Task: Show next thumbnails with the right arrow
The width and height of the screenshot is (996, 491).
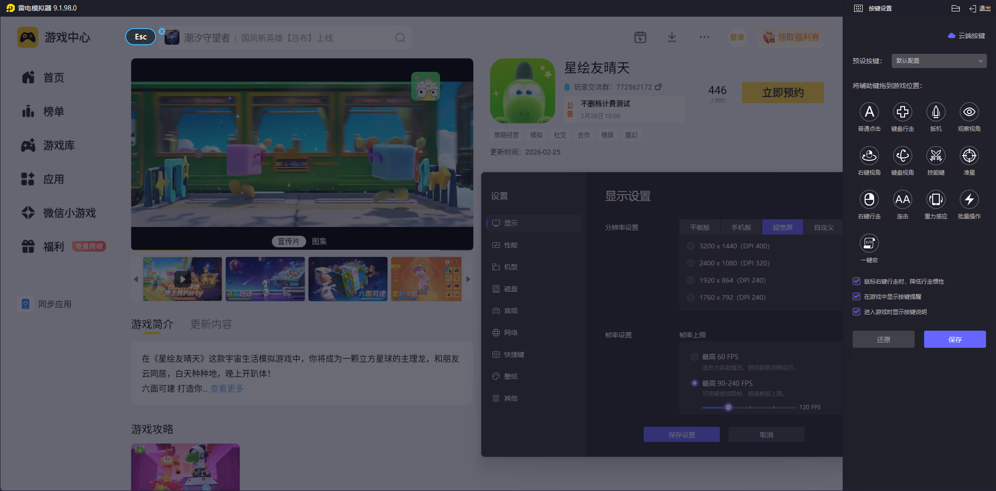Action: 468,279
